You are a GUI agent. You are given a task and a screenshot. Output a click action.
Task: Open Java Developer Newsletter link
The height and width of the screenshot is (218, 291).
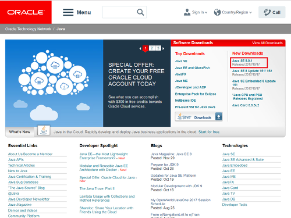point(29,199)
